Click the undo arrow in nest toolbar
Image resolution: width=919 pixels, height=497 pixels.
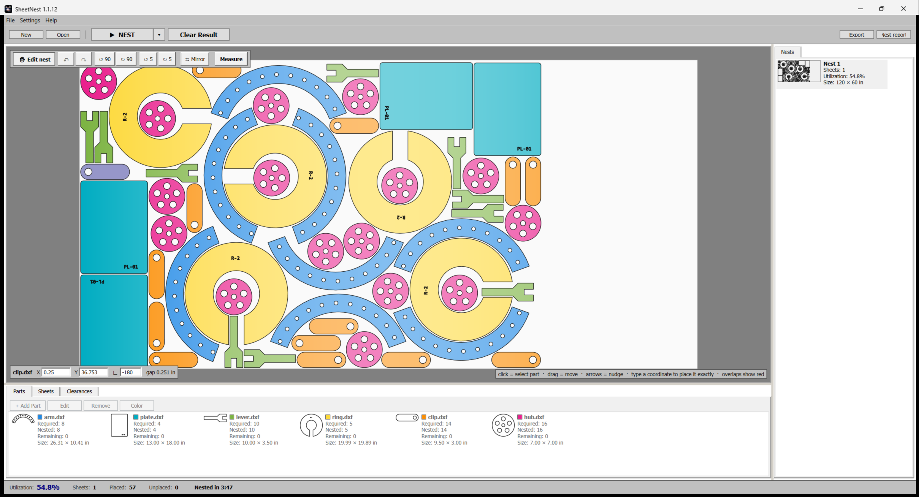[x=66, y=59]
